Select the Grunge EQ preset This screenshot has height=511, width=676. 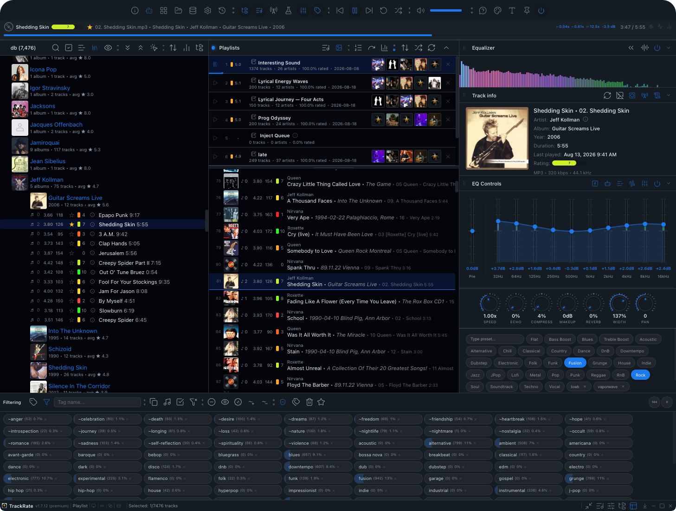(599, 363)
